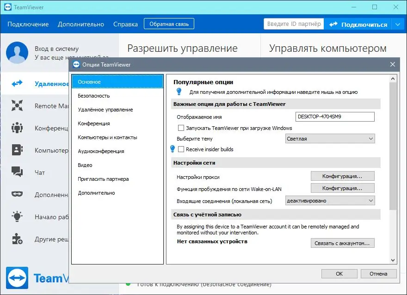The image size is (407, 295).
Task: Enable the Receive insider builds option
Action: (181, 149)
